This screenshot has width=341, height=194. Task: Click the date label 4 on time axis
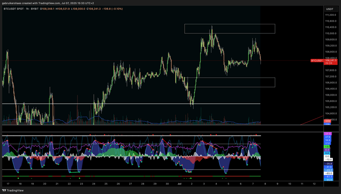pyautogui.click(x=216, y=184)
